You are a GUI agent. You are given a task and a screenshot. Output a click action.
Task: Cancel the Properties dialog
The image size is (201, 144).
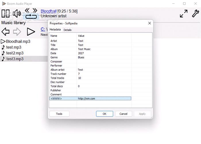point(123,114)
